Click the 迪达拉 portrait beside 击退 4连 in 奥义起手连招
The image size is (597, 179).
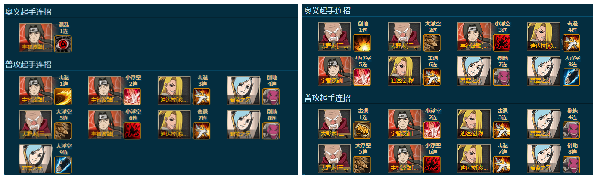click(544, 37)
